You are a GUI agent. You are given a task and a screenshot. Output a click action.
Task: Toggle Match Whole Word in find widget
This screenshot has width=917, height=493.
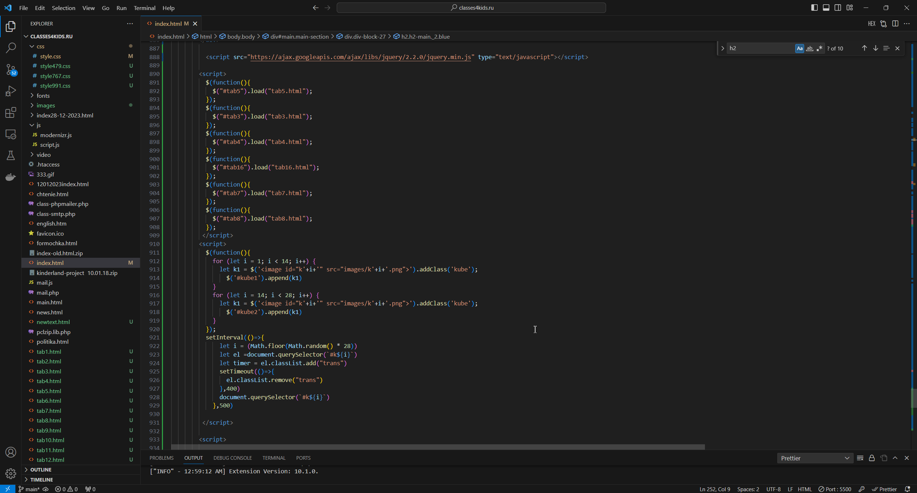pos(809,48)
